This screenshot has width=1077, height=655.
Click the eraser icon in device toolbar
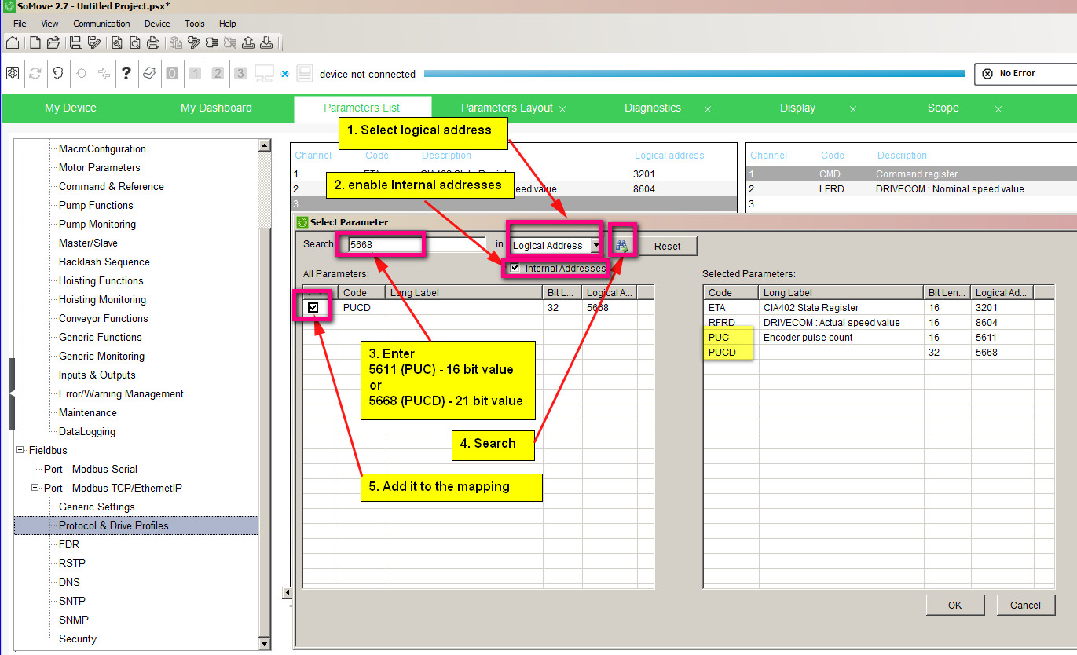tap(149, 73)
